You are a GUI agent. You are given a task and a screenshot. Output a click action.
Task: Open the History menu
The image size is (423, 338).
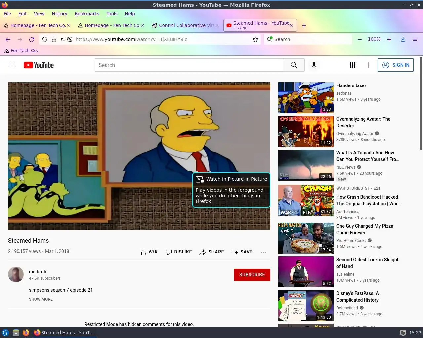tap(59, 14)
